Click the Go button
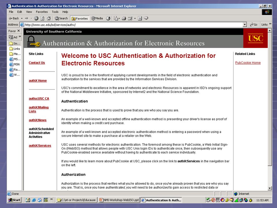Viewport: 277px width, 208px height. click(254, 25)
